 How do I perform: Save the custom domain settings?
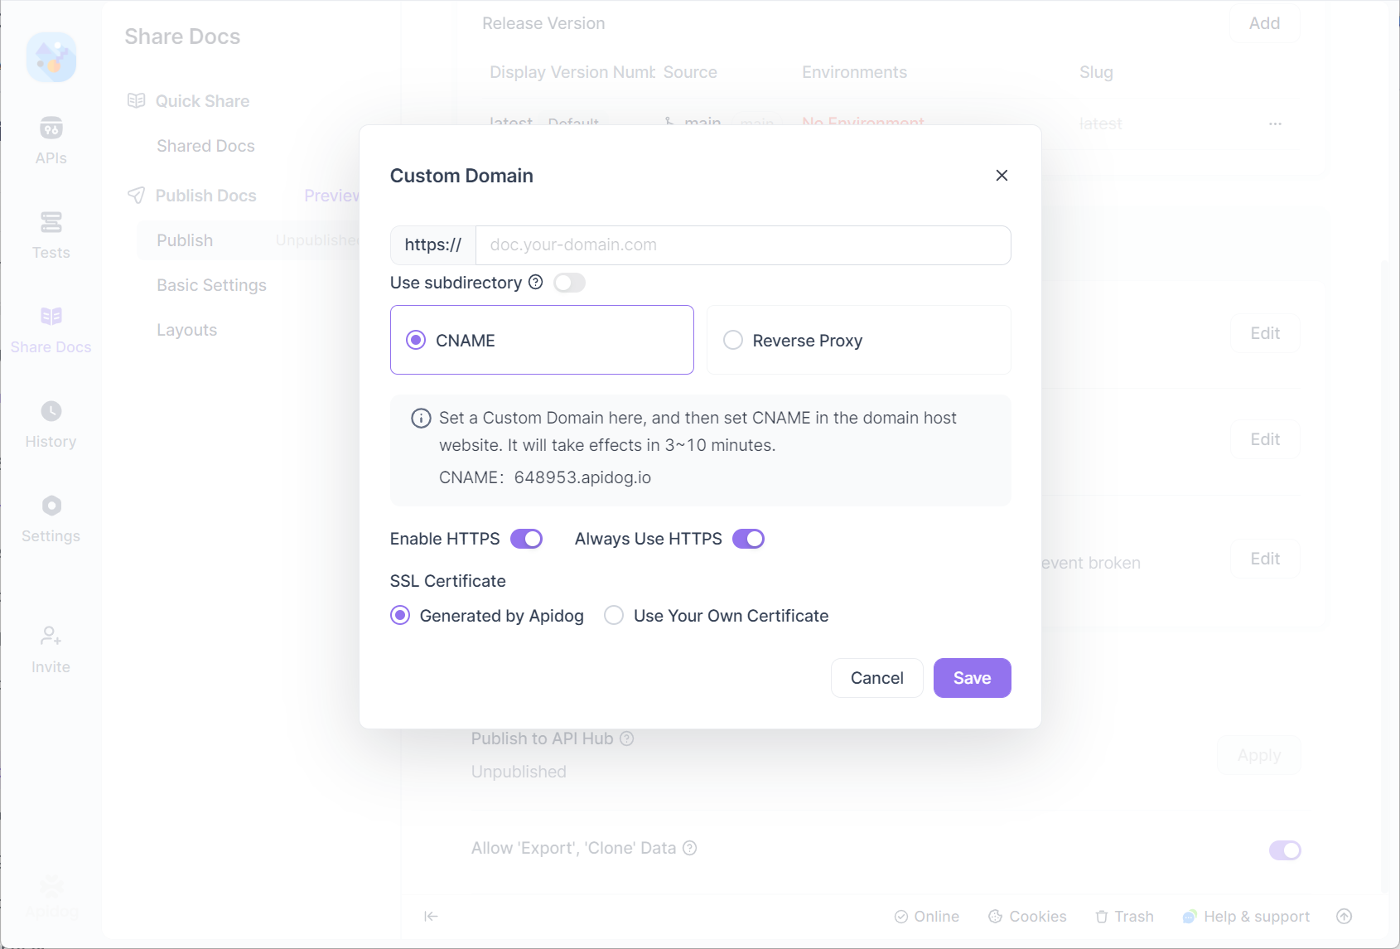972,678
